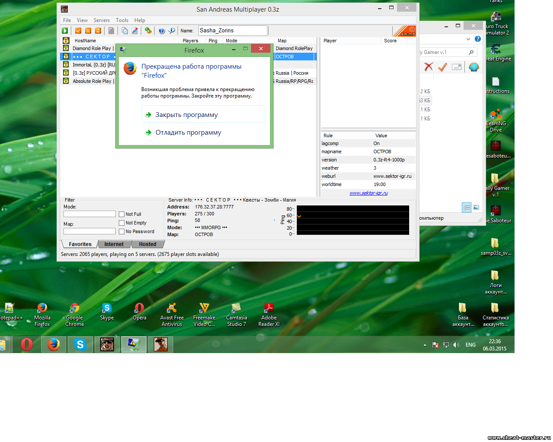Screen dimensions: 553x442
Task: Open the Servers menu
Action: point(102,20)
